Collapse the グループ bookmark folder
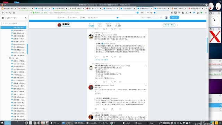The image size is (222, 125). (x=8, y=58)
